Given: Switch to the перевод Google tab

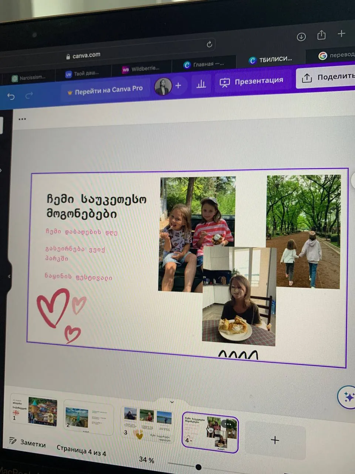Looking at the screenshot, I should click(x=336, y=55).
